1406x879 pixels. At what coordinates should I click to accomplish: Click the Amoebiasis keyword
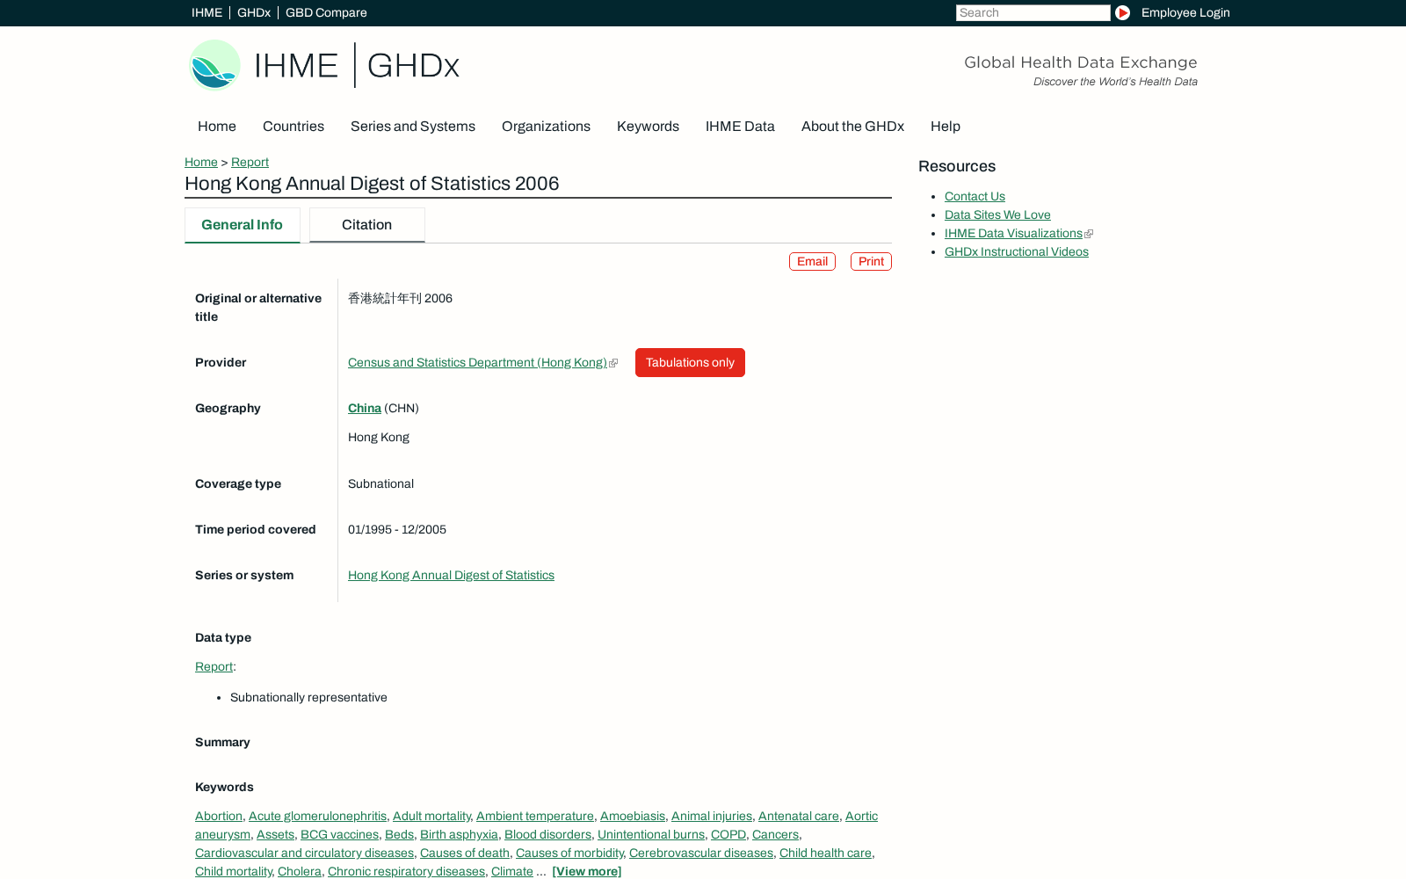pyautogui.click(x=633, y=816)
